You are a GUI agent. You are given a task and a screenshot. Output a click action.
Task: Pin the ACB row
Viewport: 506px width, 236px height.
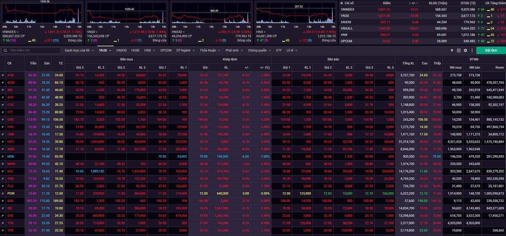point(3,75)
